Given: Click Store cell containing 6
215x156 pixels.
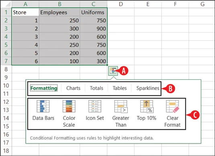Looking at the screenshot, I should point(25,61).
